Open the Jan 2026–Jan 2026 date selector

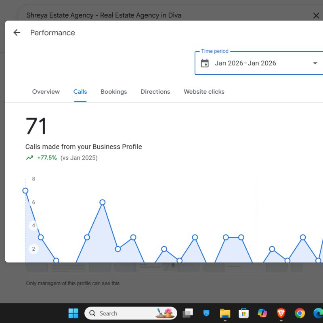[245, 63]
